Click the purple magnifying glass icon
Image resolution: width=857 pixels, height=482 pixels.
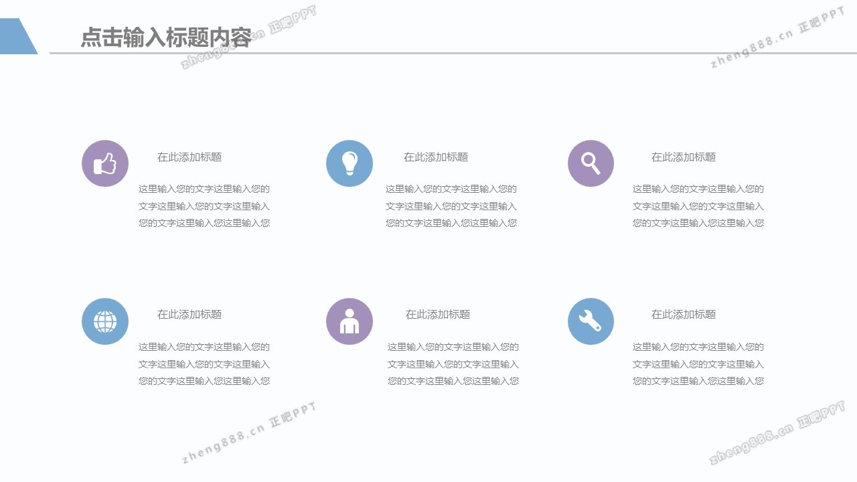tap(591, 163)
